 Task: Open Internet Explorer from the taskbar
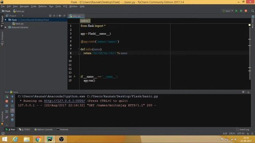click(x=15, y=139)
